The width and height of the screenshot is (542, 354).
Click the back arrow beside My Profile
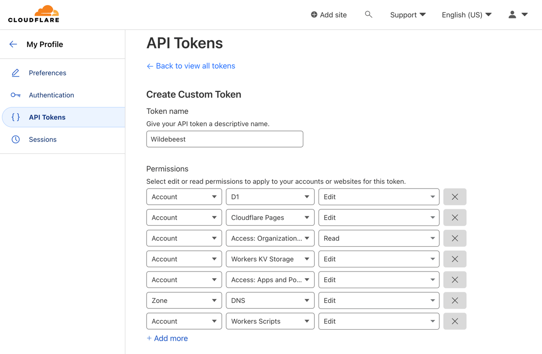point(13,44)
